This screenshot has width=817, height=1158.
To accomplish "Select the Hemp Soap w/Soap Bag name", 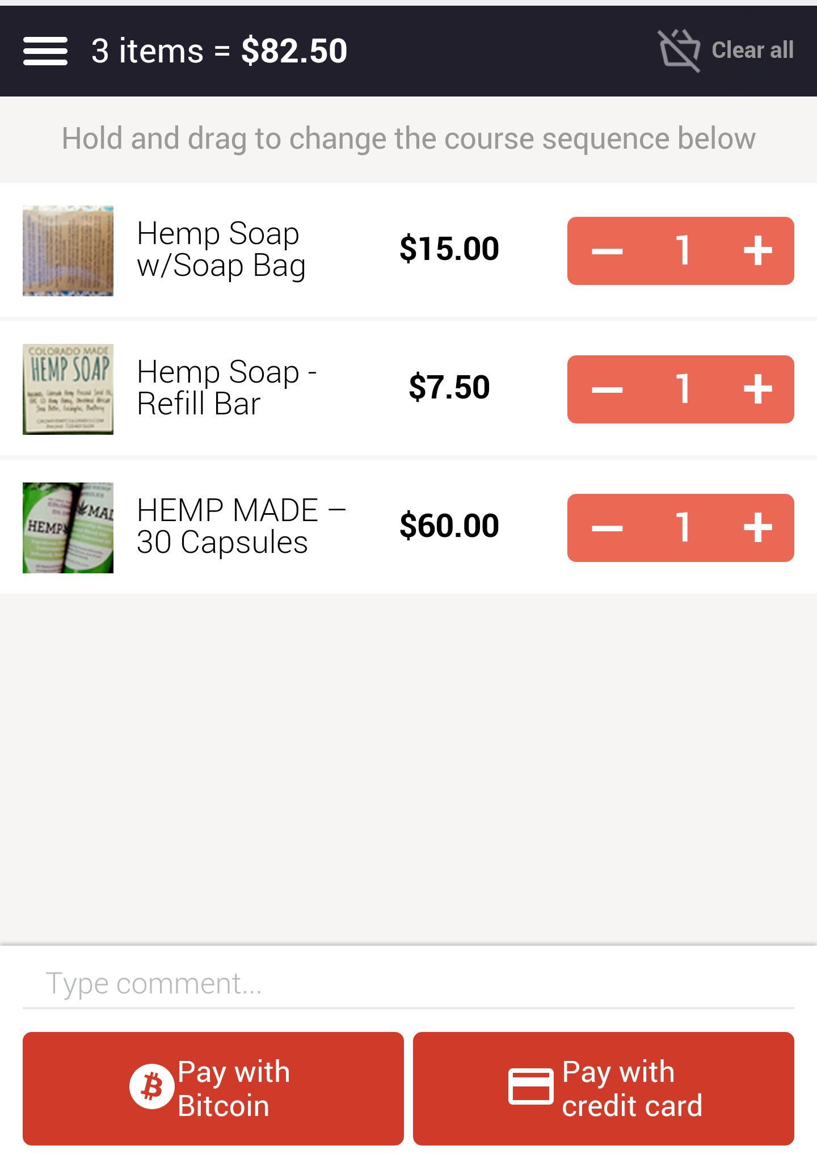I will [x=221, y=250].
